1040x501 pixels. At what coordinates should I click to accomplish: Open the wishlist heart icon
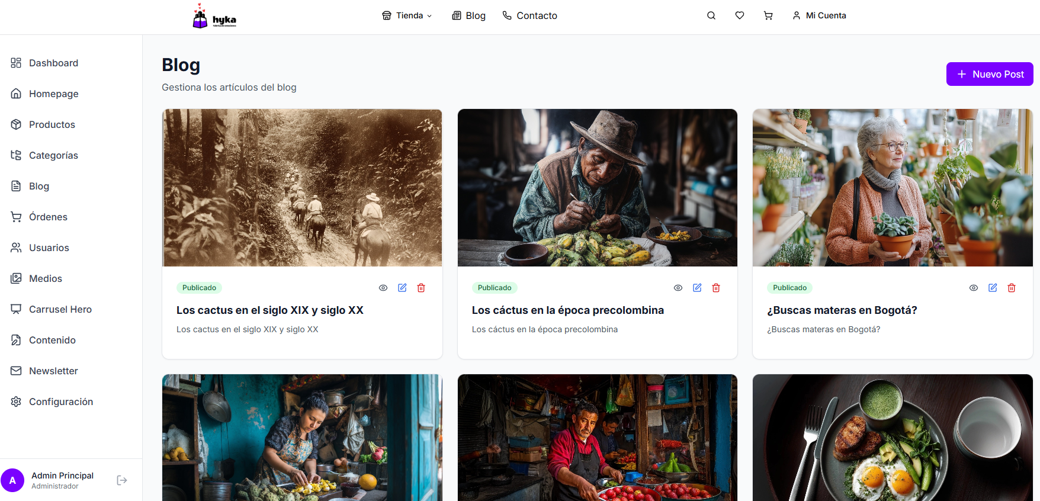740,15
